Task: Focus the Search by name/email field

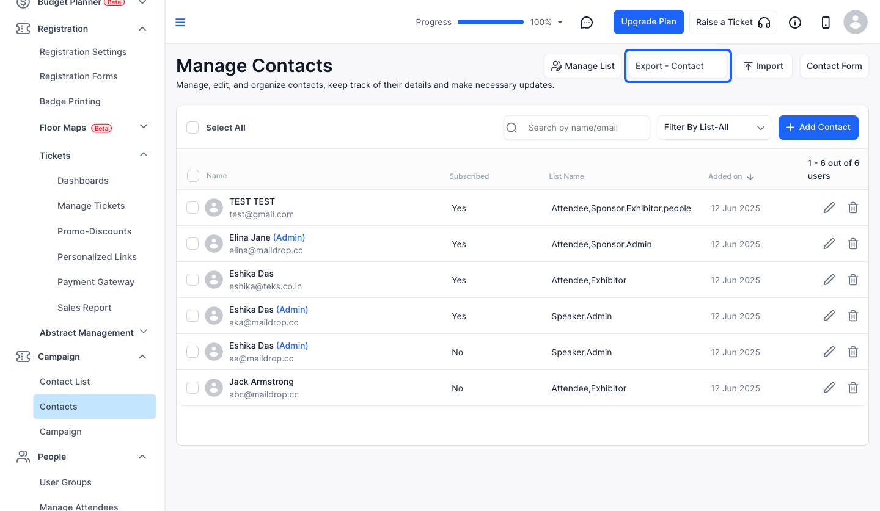Action: tap(576, 128)
